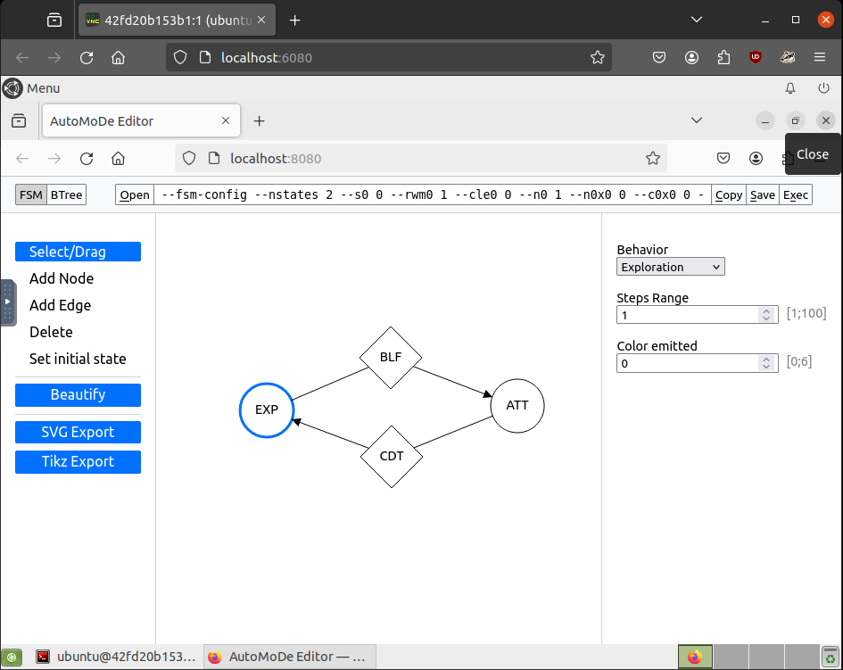This screenshot has height=670, width=843.
Task: Switch to the ubuntu terminal taskbar item
Action: [x=116, y=657]
